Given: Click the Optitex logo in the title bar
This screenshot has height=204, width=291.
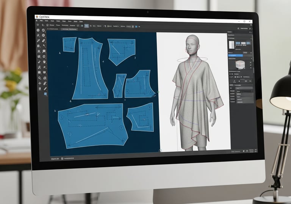Looking at the screenshot, I should [x=37, y=17].
